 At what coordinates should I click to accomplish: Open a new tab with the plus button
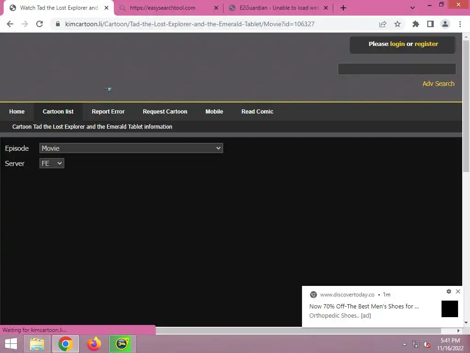[343, 8]
